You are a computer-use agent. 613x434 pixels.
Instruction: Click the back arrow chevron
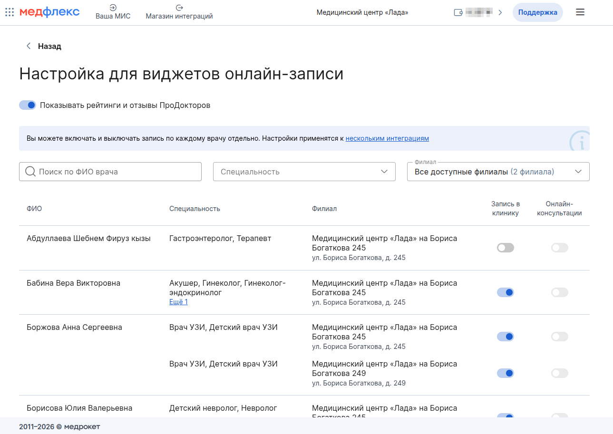(29, 46)
